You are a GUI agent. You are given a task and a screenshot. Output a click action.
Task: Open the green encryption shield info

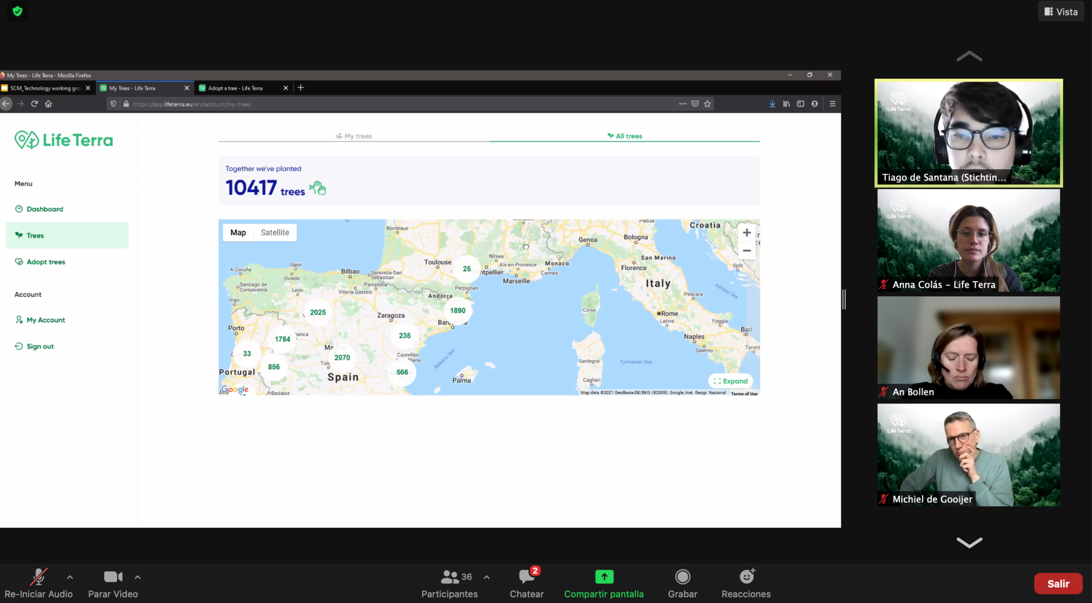point(18,11)
